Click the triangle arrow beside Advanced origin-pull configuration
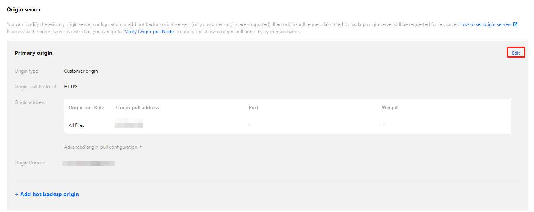 140,147
